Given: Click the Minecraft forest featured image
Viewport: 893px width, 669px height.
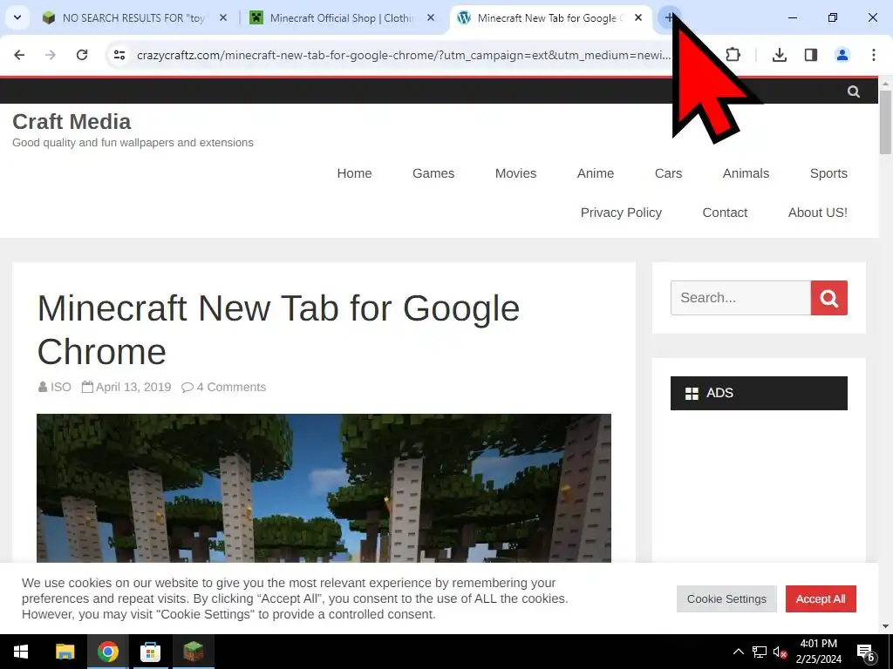Looking at the screenshot, I should tap(324, 488).
